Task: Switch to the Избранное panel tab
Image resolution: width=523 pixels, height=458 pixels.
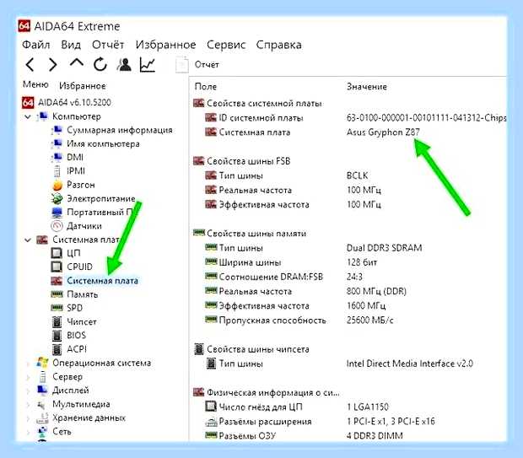Action: coord(83,86)
